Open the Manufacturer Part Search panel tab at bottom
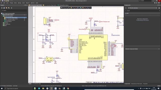 (137, 84)
